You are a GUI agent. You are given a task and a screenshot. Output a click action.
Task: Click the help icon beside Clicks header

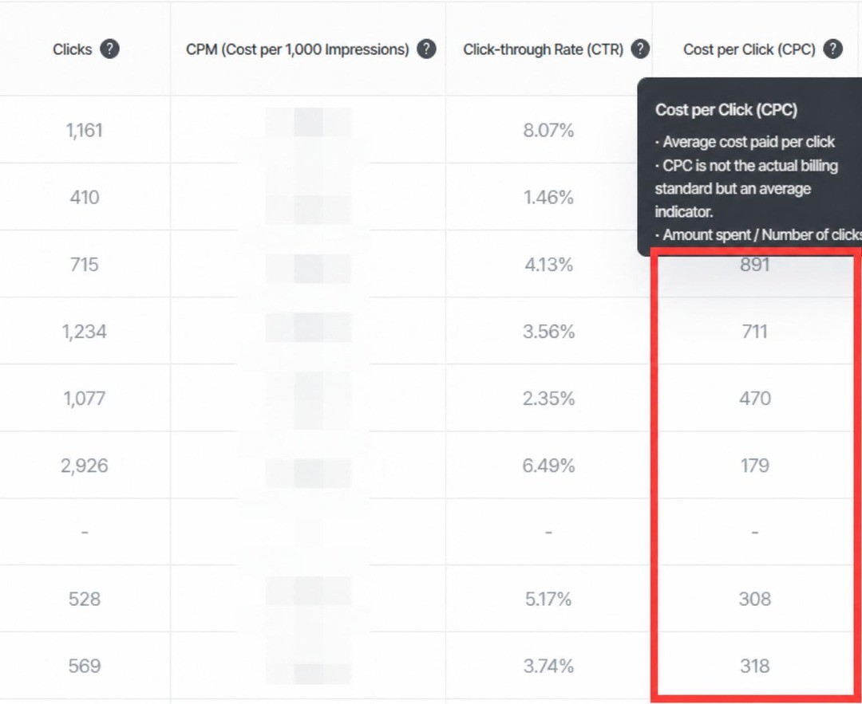click(109, 49)
